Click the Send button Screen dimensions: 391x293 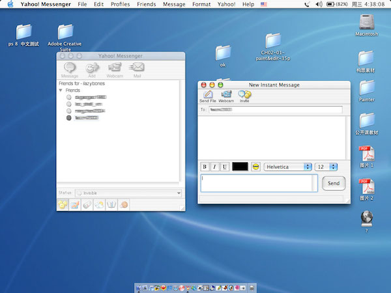click(x=334, y=184)
